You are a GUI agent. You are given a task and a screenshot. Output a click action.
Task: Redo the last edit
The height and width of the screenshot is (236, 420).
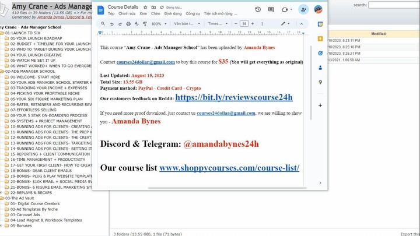pyautogui.click(x=120, y=24)
